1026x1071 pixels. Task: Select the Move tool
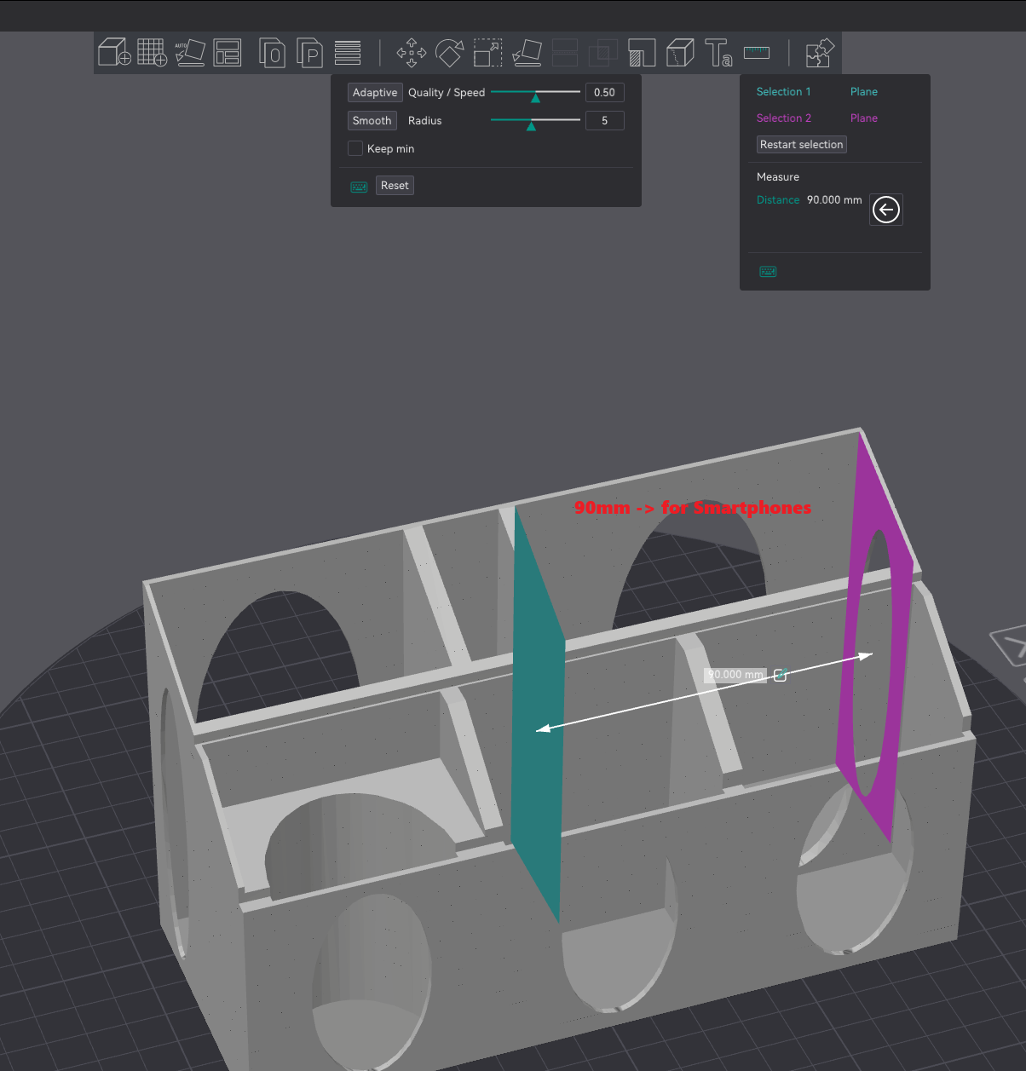(412, 53)
